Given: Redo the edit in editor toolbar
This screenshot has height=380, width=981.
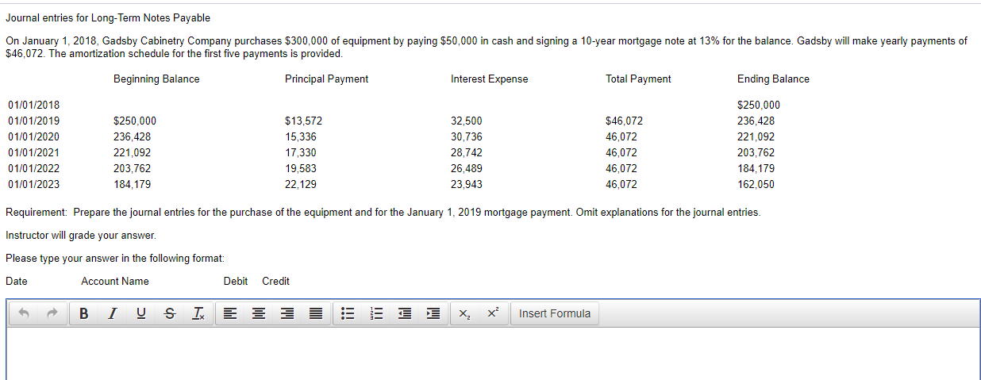Looking at the screenshot, I should tap(51, 313).
